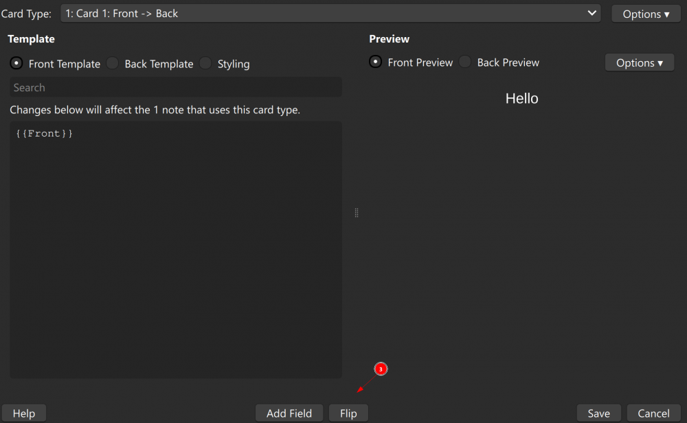The height and width of the screenshot is (423, 687).
Task: Place cursor on the {{Front}} template text
Action: tap(44, 134)
